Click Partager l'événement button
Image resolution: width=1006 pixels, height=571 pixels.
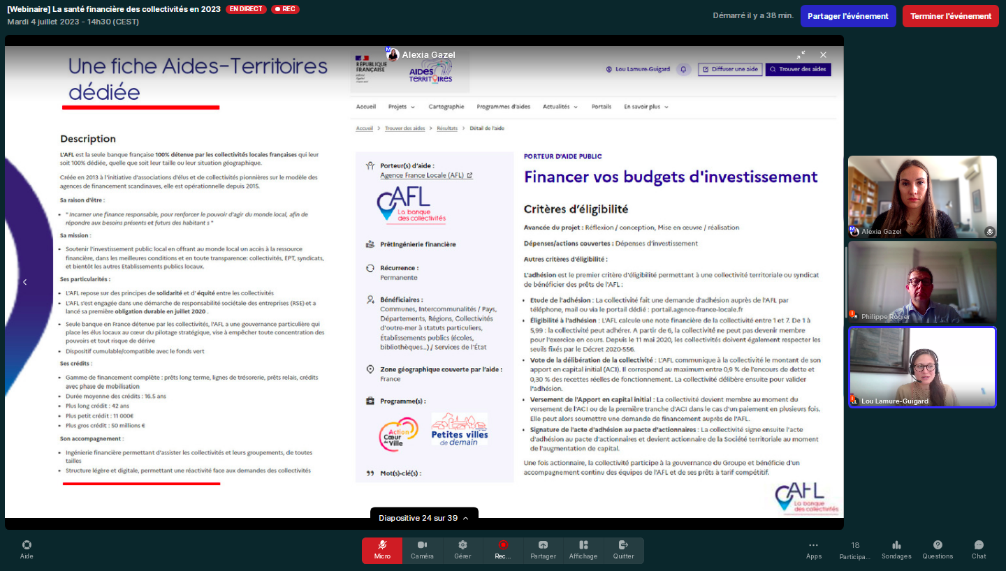[x=848, y=16]
